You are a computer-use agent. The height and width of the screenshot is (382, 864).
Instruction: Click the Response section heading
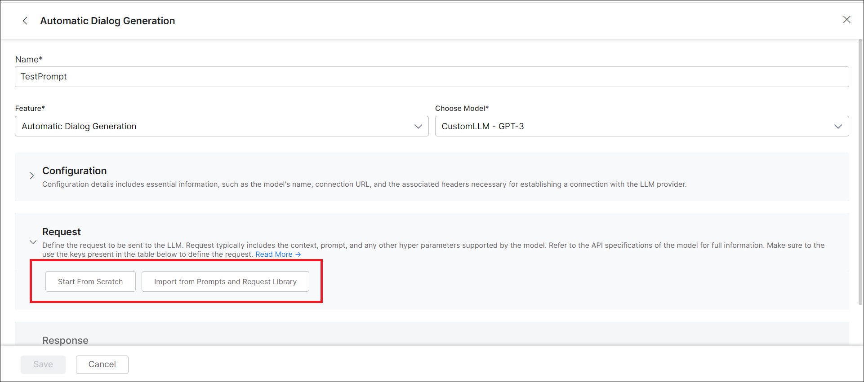65,340
